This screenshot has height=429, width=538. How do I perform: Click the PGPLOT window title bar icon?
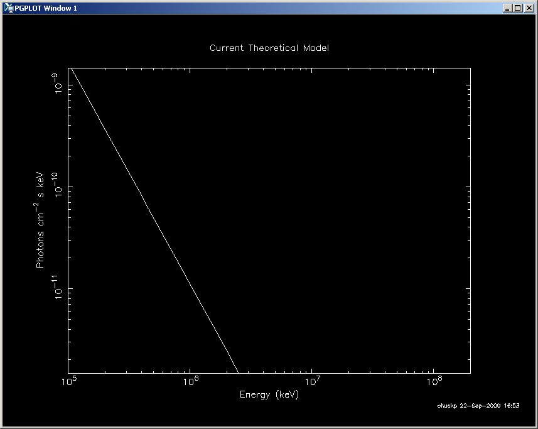click(x=9, y=8)
